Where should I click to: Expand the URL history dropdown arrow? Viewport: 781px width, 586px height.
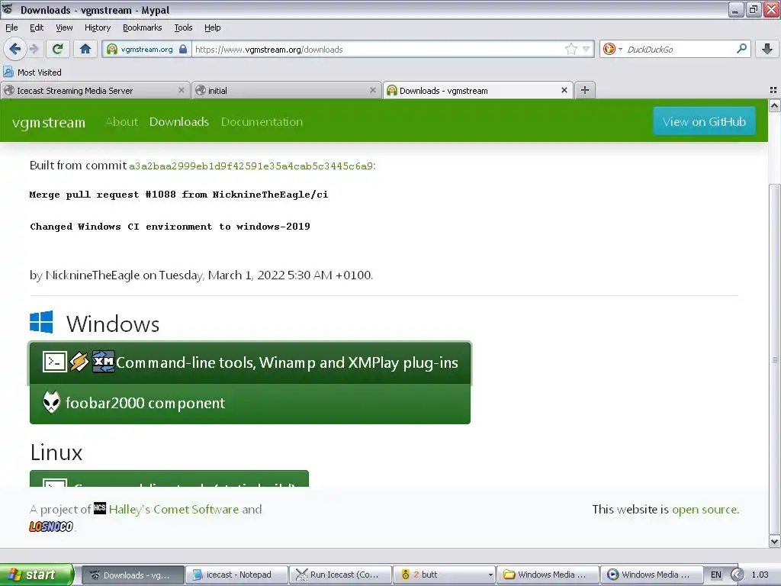click(587, 49)
